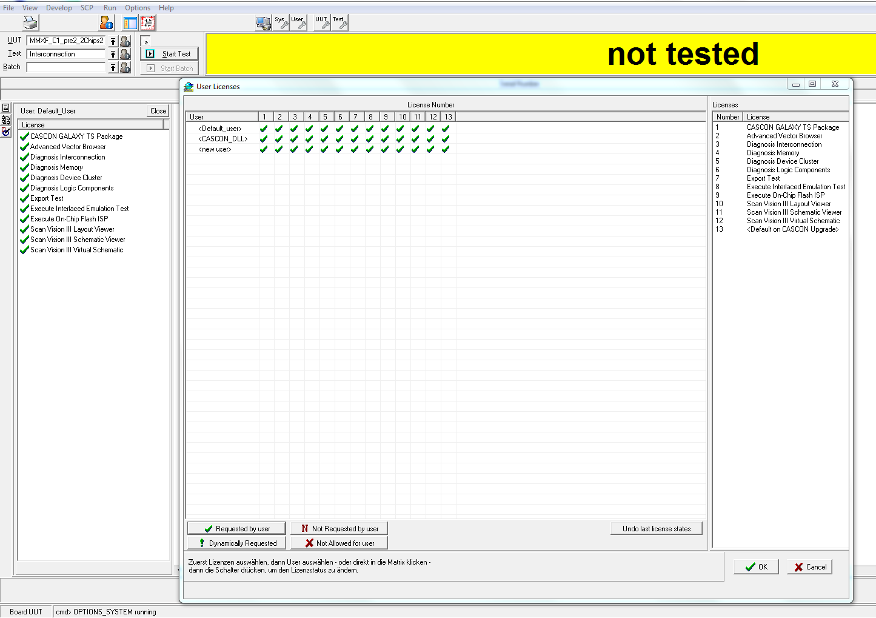Image resolution: width=876 pixels, height=618 pixels.
Task: Click Undo last license states
Action: click(x=657, y=529)
